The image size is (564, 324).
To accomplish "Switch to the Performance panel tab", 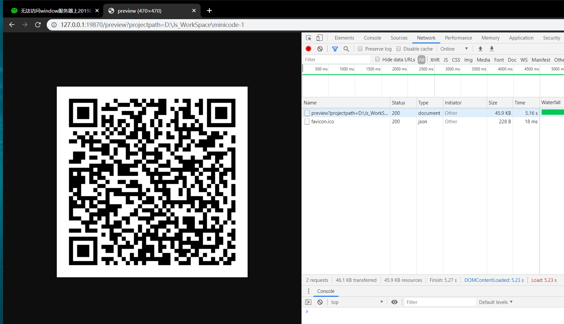I will click(x=459, y=38).
